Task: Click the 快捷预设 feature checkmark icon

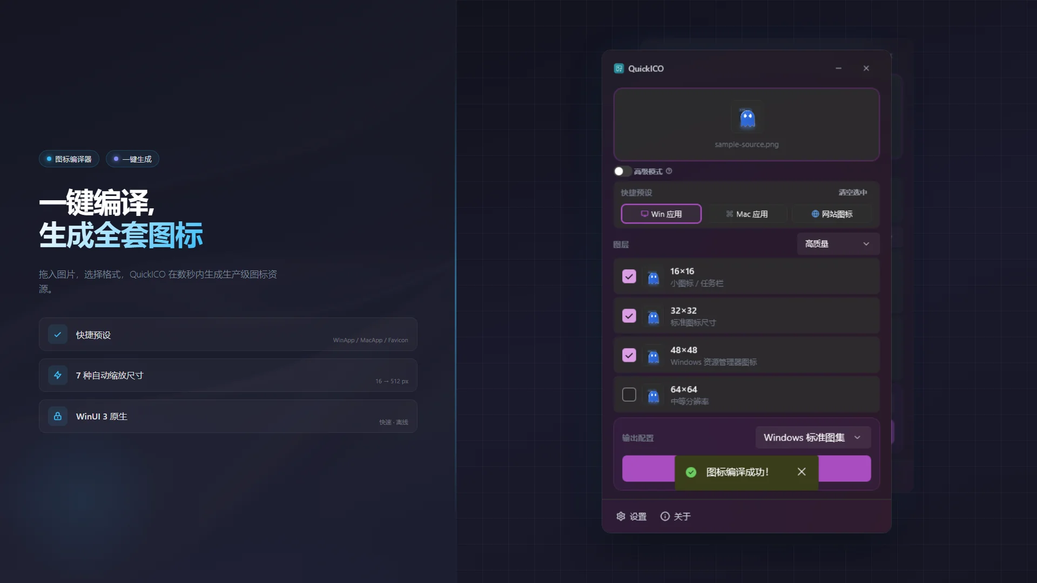Action: coord(58,335)
